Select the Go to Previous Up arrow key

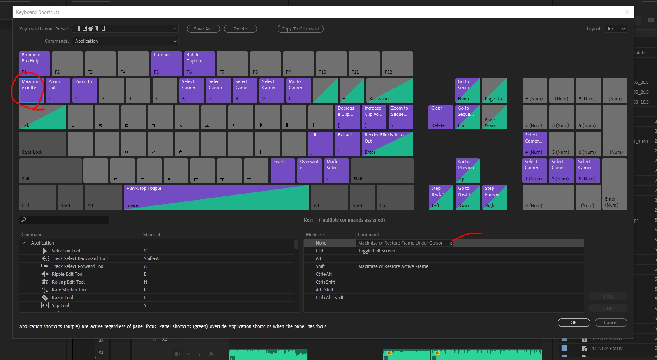coord(467,171)
